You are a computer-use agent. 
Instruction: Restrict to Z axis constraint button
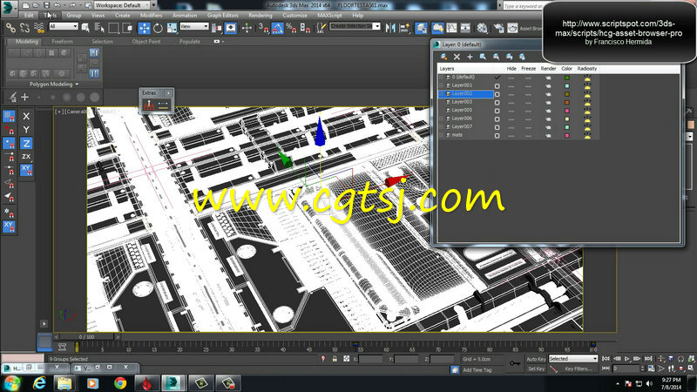26,144
